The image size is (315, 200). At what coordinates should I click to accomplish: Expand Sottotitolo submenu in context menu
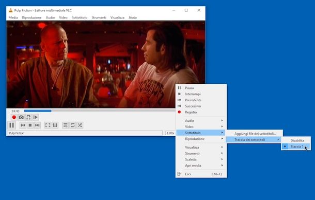pos(201,133)
